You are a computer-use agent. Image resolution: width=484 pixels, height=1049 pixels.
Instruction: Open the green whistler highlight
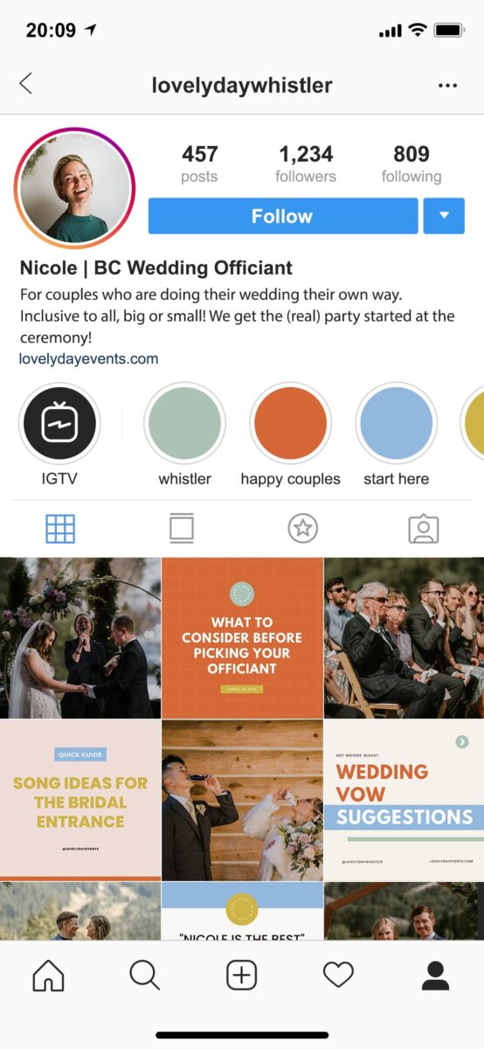click(184, 424)
